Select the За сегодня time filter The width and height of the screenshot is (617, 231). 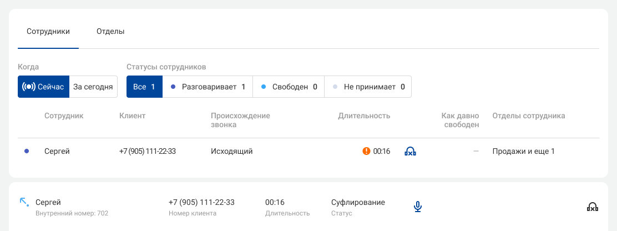[93, 87]
